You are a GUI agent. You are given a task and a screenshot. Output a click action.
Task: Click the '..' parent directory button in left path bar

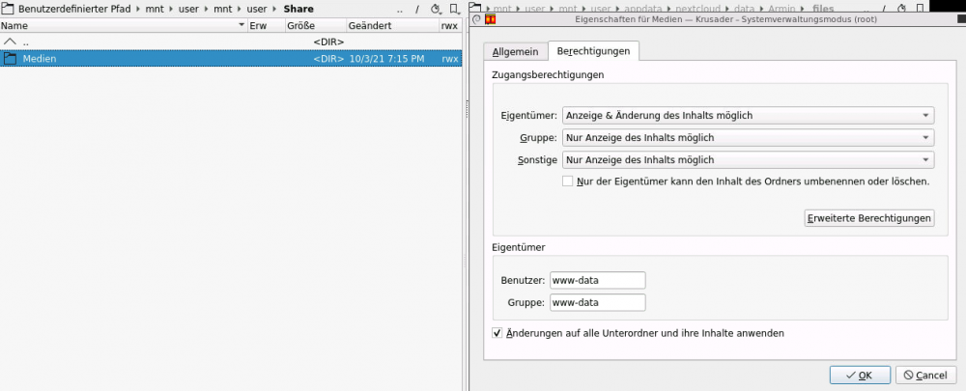click(x=400, y=10)
